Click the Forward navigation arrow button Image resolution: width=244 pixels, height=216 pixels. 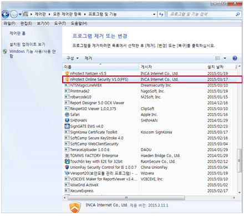point(14,14)
